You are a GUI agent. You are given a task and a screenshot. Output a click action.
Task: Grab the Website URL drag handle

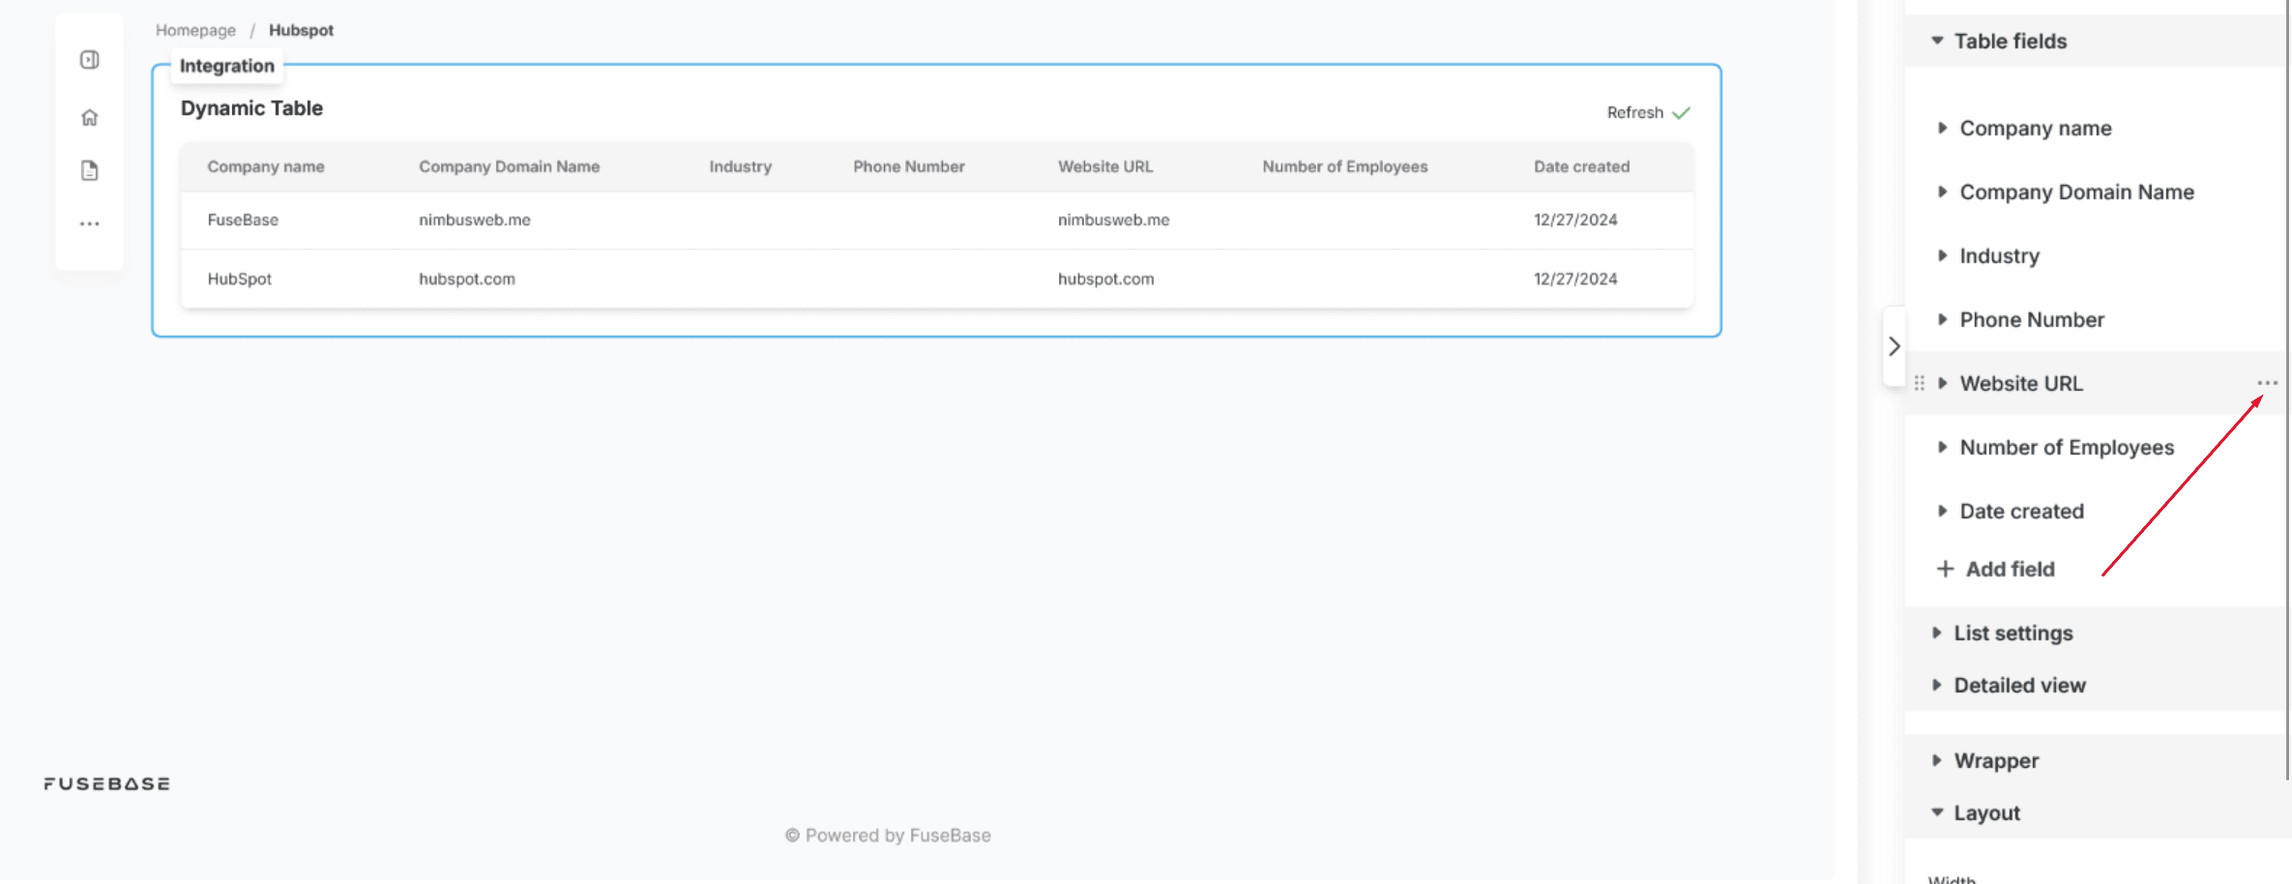click(1920, 383)
